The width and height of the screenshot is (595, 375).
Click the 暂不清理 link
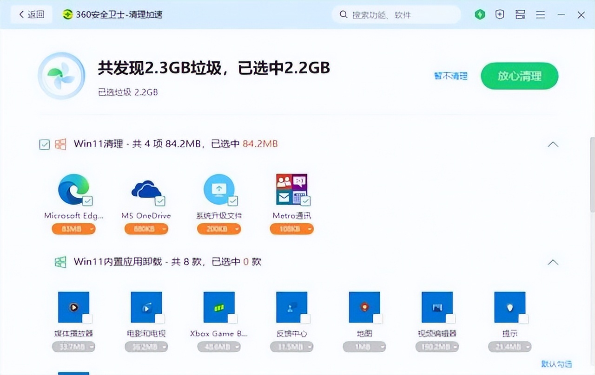point(450,76)
